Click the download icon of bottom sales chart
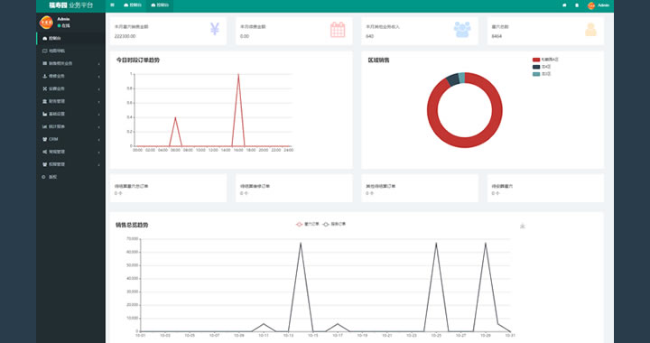Screen dimensions: 650x343 coord(523,226)
